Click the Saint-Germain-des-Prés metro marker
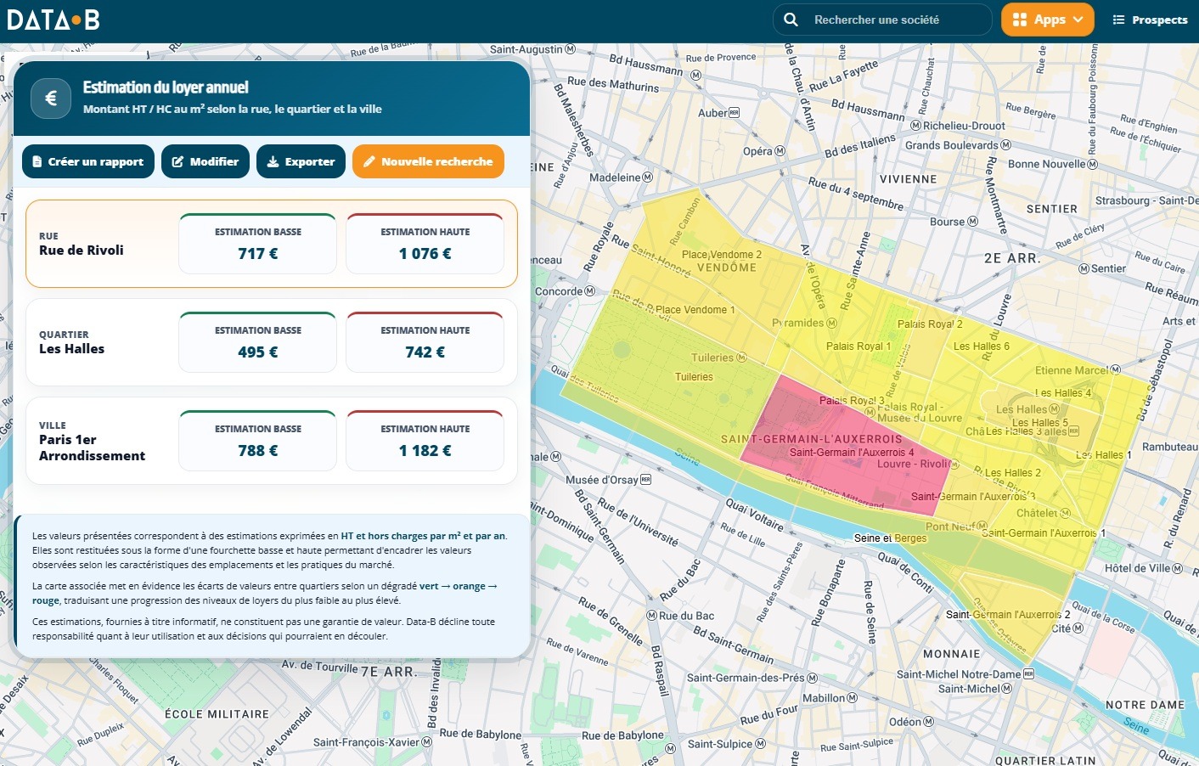This screenshot has height=766, width=1199. point(813,678)
